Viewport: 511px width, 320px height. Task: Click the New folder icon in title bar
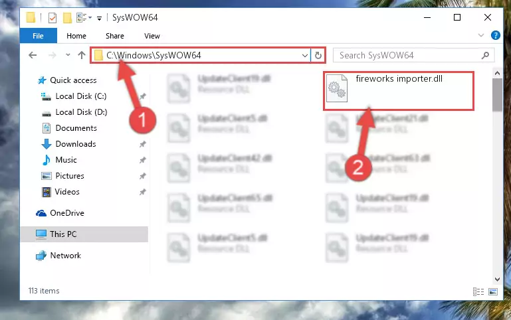click(x=67, y=17)
